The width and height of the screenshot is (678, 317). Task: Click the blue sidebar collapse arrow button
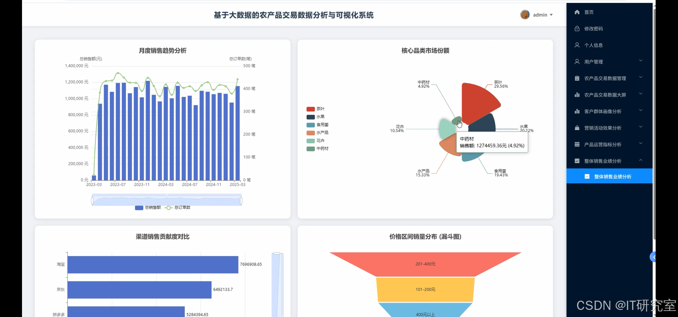653,257
